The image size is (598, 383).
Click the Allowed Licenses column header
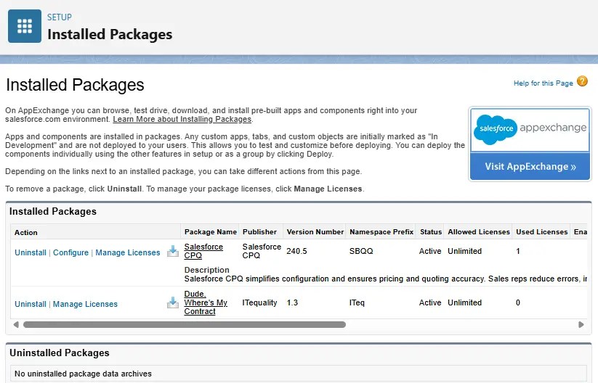coord(479,231)
